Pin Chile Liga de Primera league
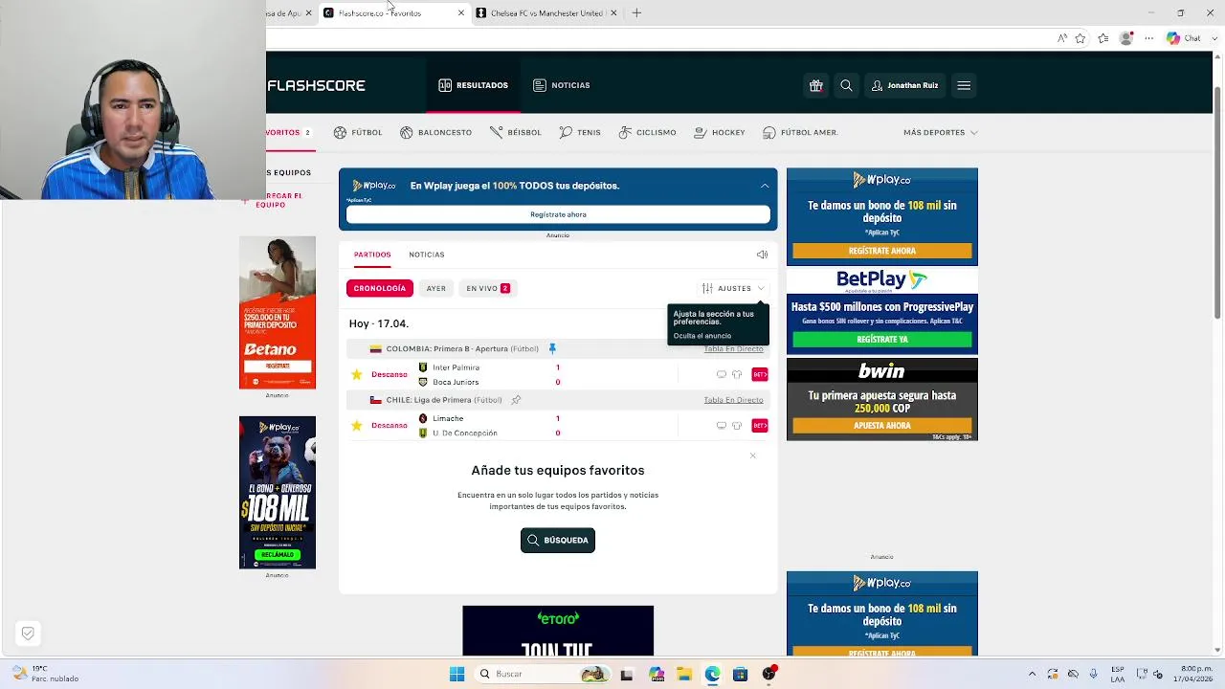 click(x=516, y=400)
